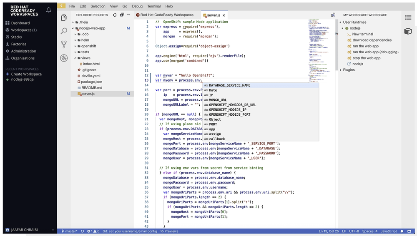Close the server.js editor tab
The width and height of the screenshot is (417, 236).
pyautogui.click(x=224, y=15)
